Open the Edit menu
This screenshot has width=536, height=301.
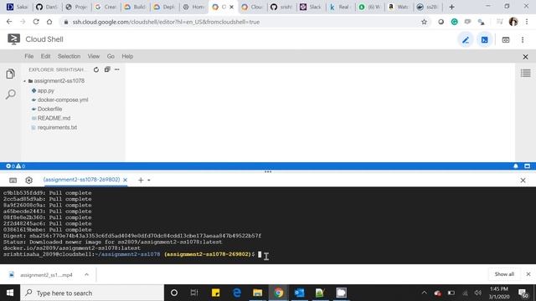45,56
